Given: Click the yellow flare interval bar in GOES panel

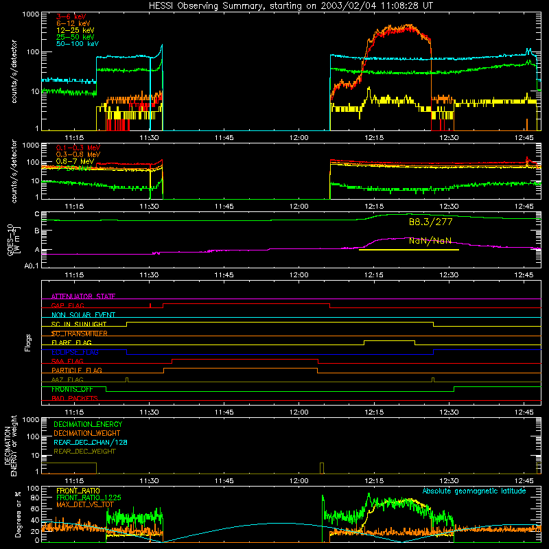Looking at the screenshot, I should (x=409, y=250).
